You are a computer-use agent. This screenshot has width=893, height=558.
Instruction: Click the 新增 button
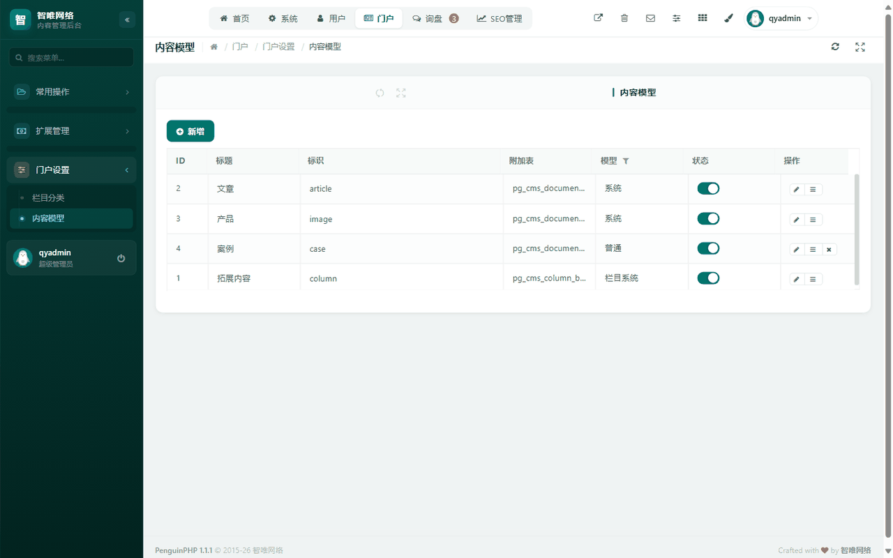tap(190, 131)
